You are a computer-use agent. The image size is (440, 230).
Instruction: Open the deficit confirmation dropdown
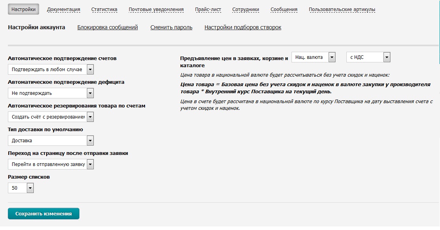[51, 93]
